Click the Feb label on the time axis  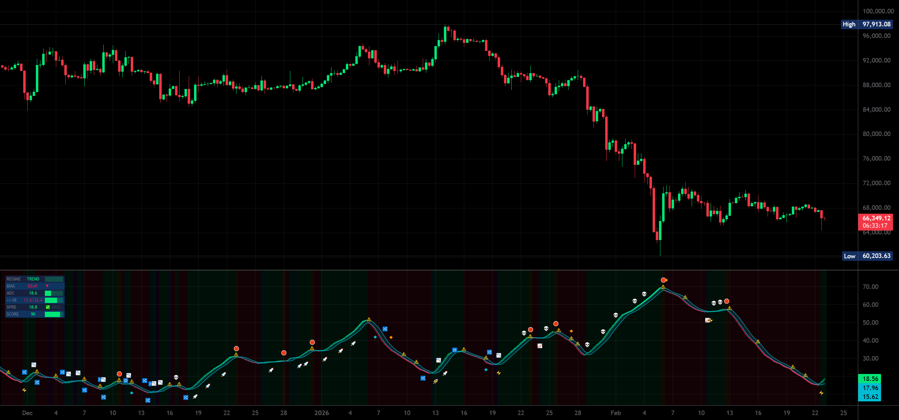[616, 413]
